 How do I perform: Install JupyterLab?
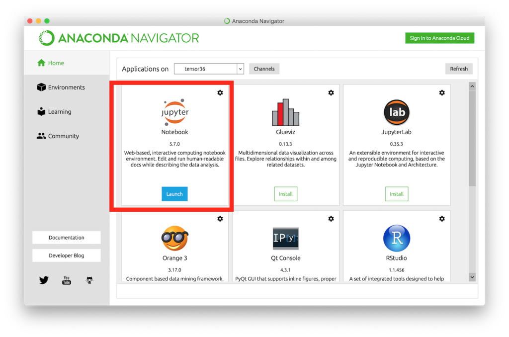click(x=397, y=194)
